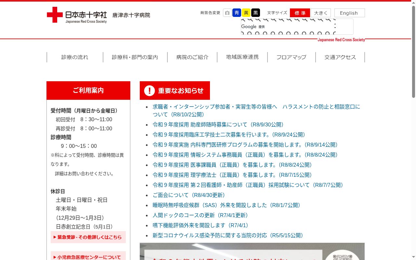Click the ご利用案内 sidebar header
The width and height of the screenshot is (416, 260).
coord(88,90)
